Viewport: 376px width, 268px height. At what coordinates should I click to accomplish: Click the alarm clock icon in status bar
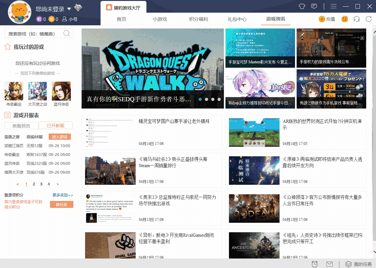click(x=315, y=264)
